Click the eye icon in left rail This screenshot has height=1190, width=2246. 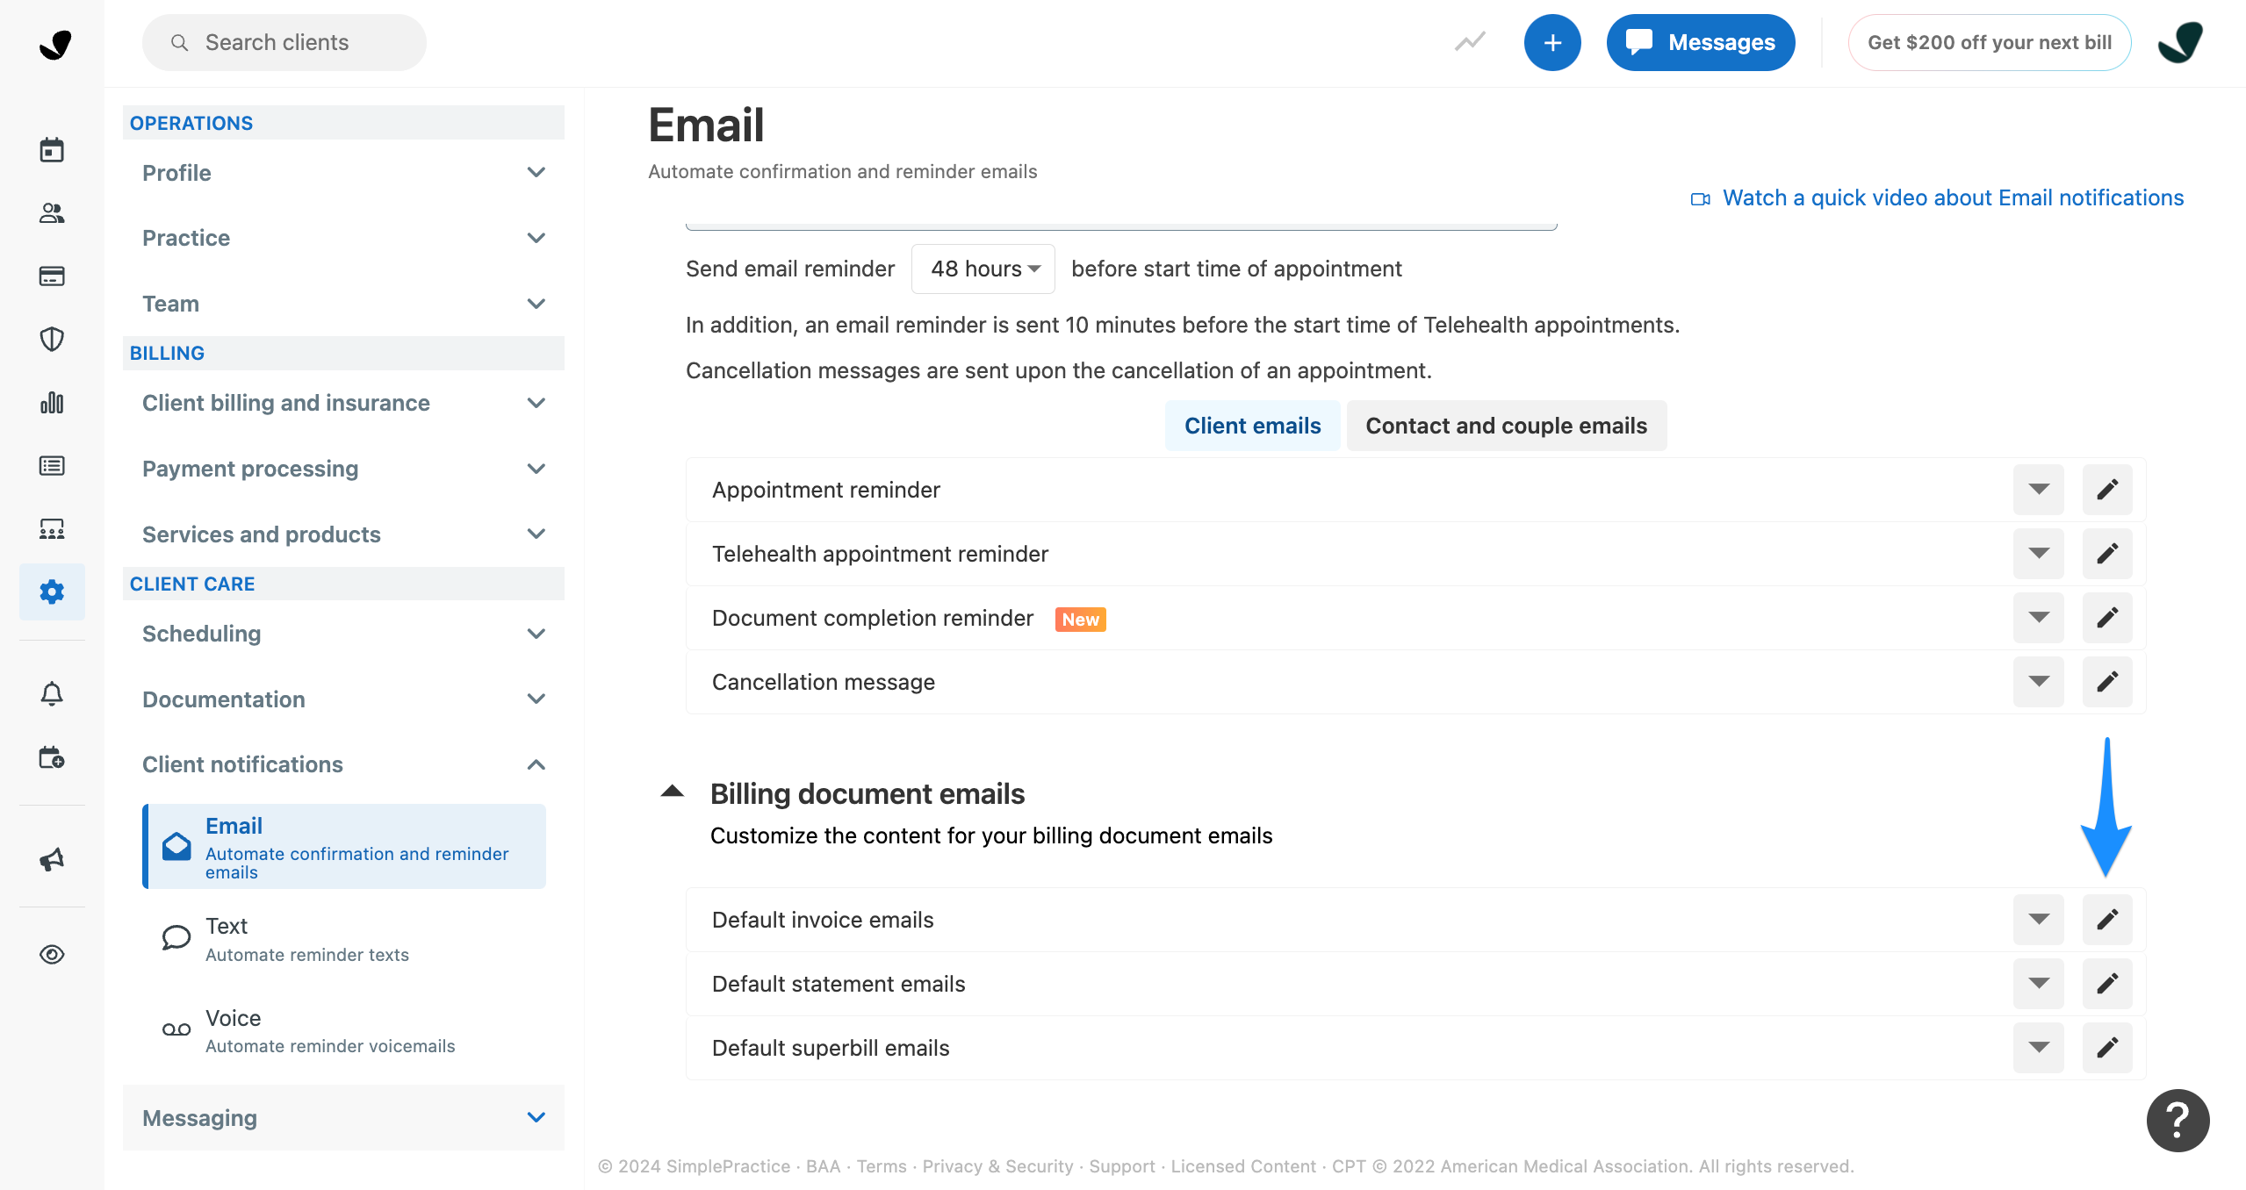click(52, 954)
